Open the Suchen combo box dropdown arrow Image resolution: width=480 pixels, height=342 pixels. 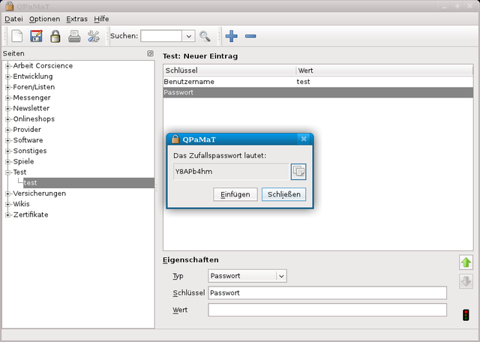188,36
